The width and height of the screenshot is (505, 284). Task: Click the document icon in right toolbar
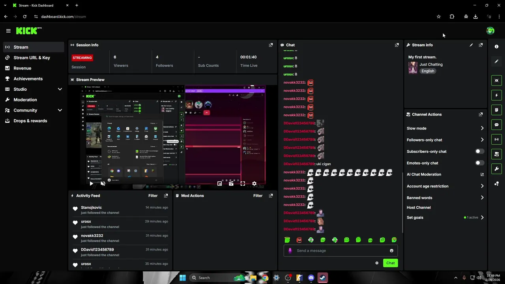[496, 110]
